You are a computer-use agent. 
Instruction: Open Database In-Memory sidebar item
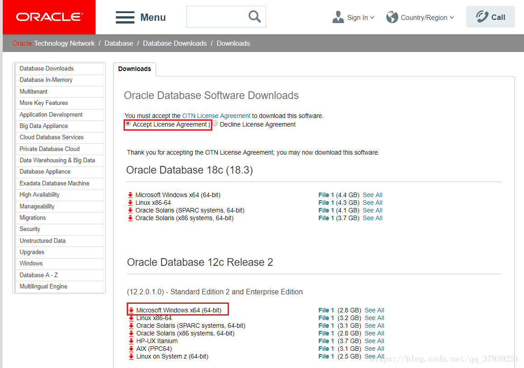click(x=59, y=80)
